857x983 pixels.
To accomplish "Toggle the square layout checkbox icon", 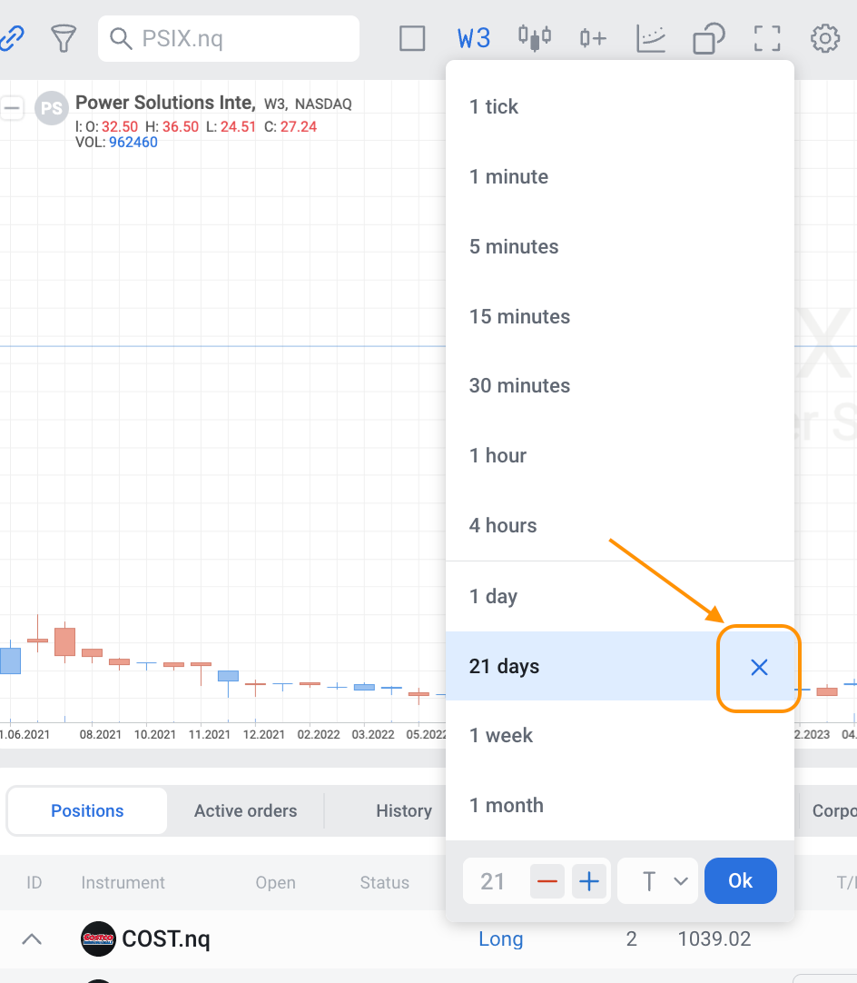I will 412,38.
